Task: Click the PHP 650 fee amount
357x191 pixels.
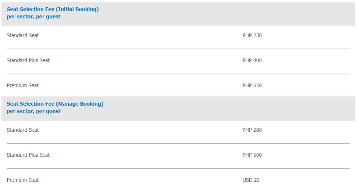Action: point(252,85)
